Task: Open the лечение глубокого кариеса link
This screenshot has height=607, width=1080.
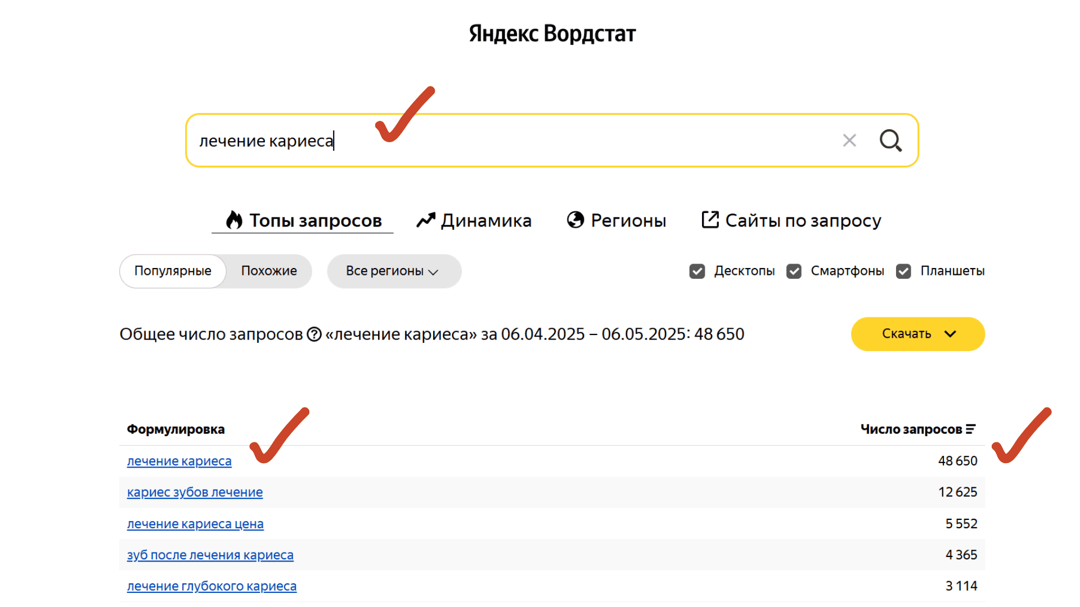Action: click(211, 586)
